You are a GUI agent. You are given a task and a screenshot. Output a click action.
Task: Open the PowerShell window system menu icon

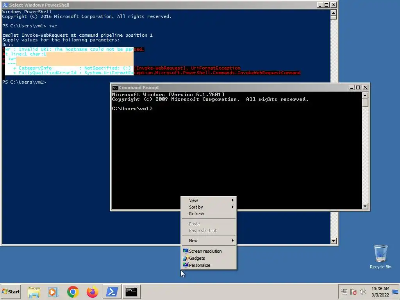5,5
